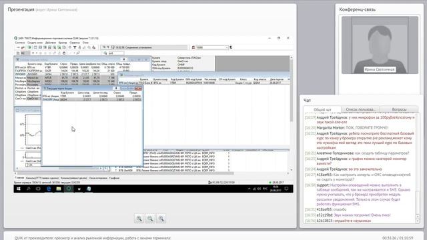Open the Сервисы menu
The width and height of the screenshot is (427, 240).
(x=75, y=43)
